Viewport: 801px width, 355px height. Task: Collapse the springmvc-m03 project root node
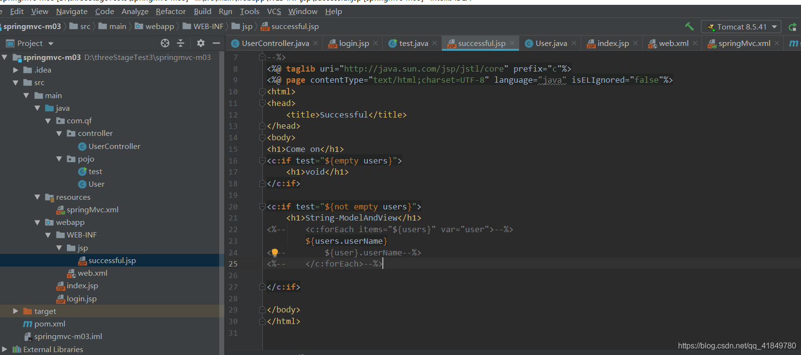point(4,57)
